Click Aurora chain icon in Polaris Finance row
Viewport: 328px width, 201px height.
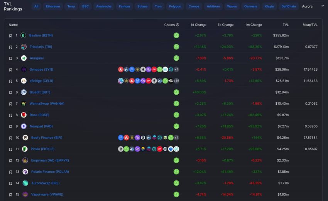point(176,172)
